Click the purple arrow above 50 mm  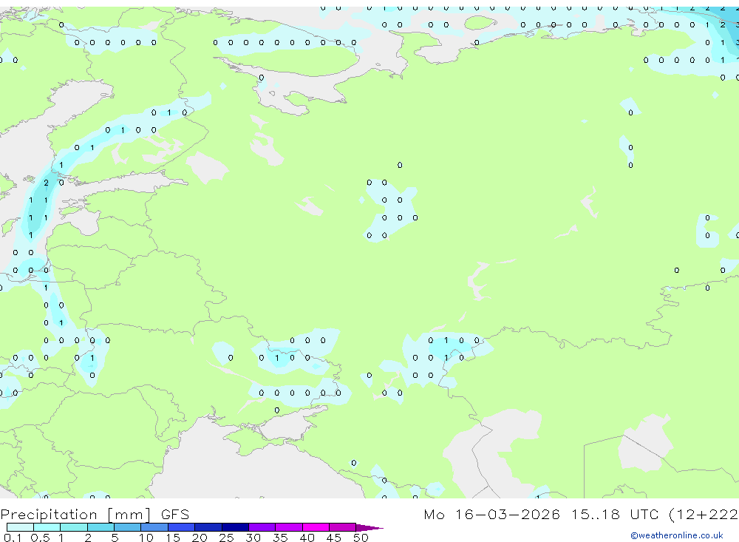pyautogui.click(x=369, y=527)
